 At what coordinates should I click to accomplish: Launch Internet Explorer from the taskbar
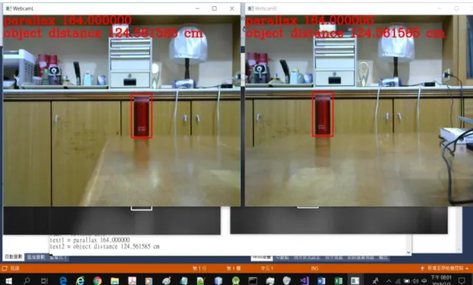click(80, 280)
